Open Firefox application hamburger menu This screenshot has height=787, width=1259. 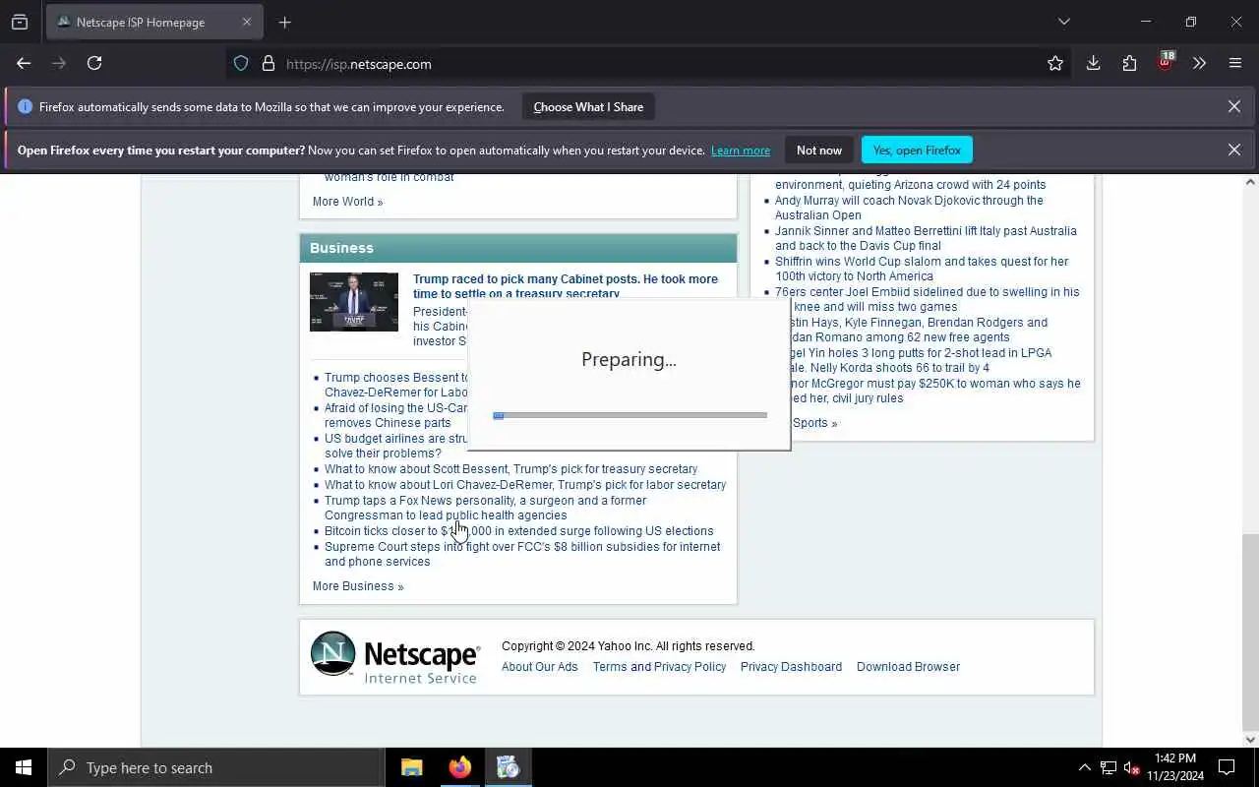(1235, 63)
